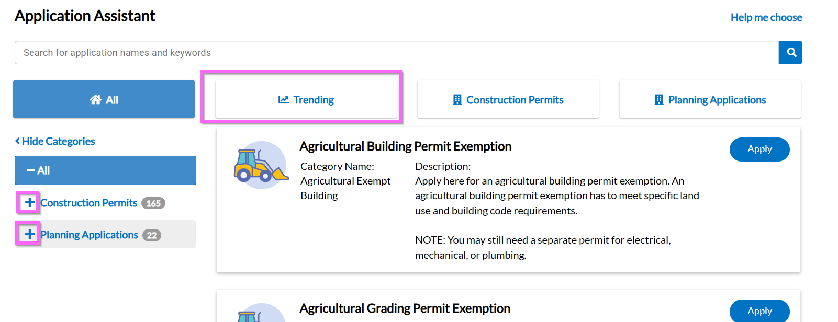Viewport: 838px width, 322px height.
Task: Click the bulldozer icon for Agricultural Building Permit
Action: pos(261,165)
